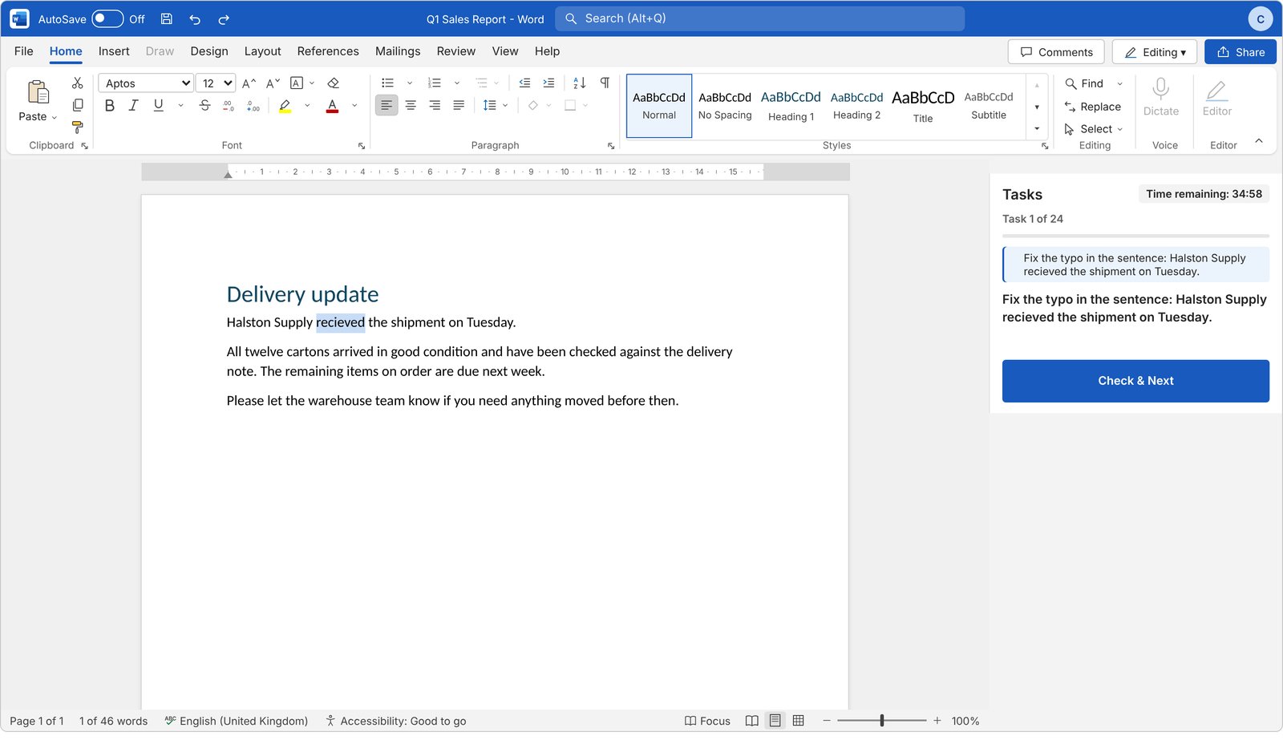This screenshot has width=1283, height=748.
Task: Toggle show paragraph marks pilcrow
Action: 605,83
